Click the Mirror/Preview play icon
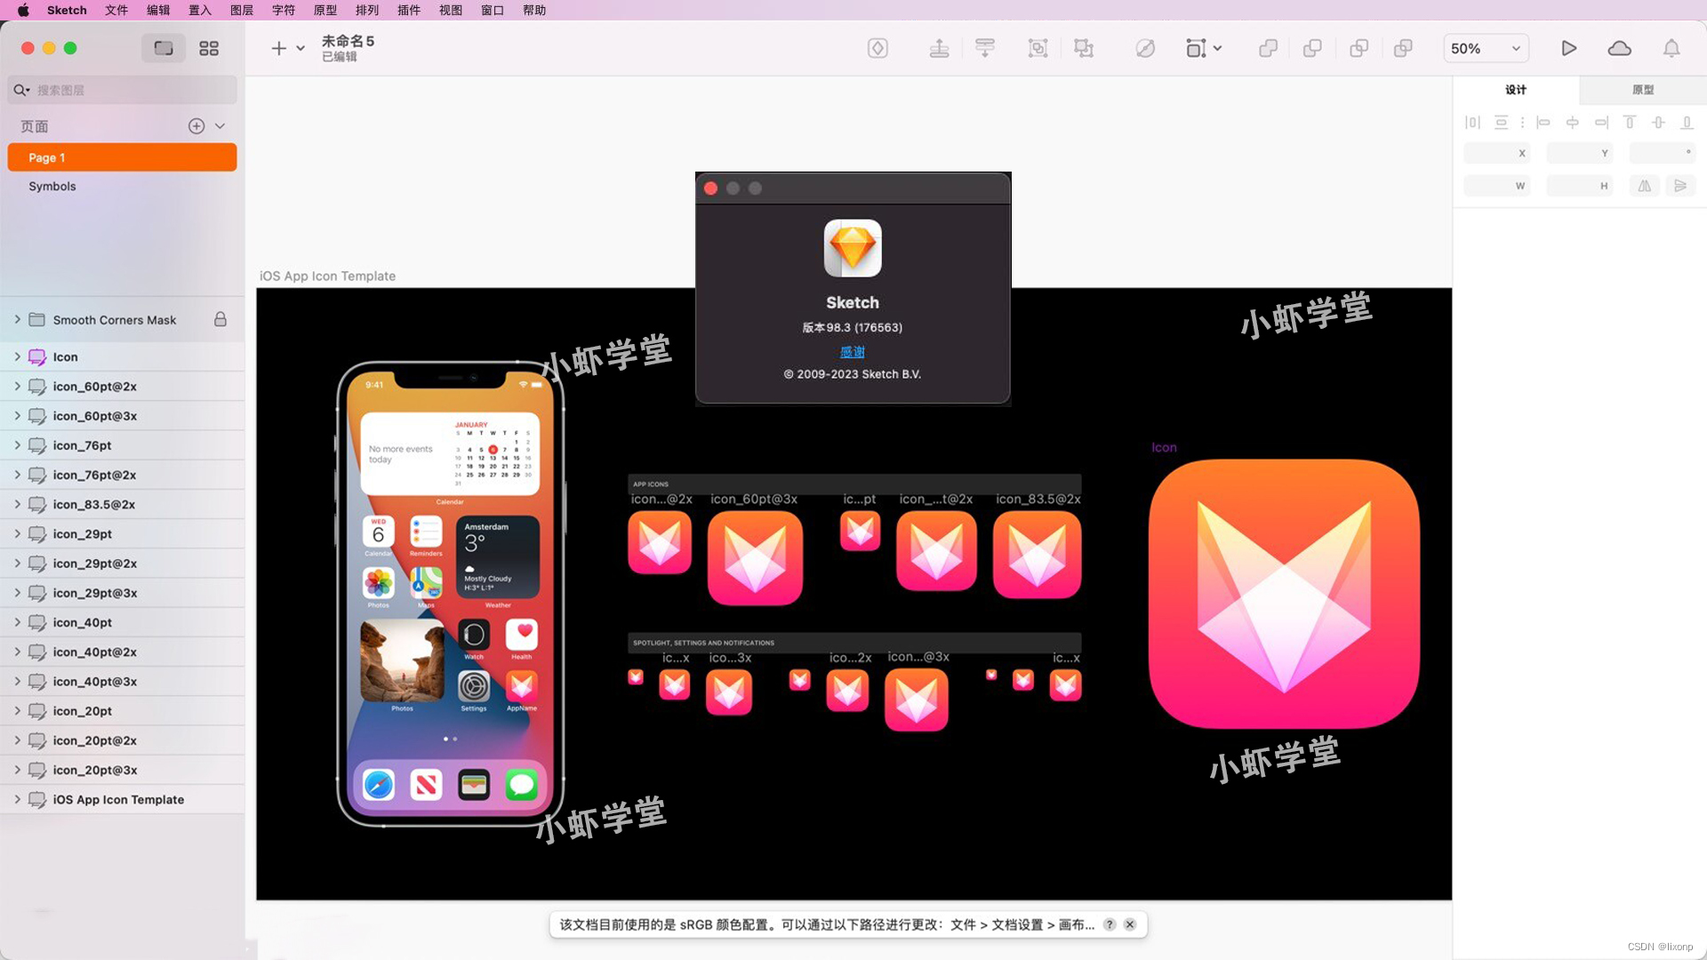Viewport: 1707px width, 960px height. point(1568,47)
